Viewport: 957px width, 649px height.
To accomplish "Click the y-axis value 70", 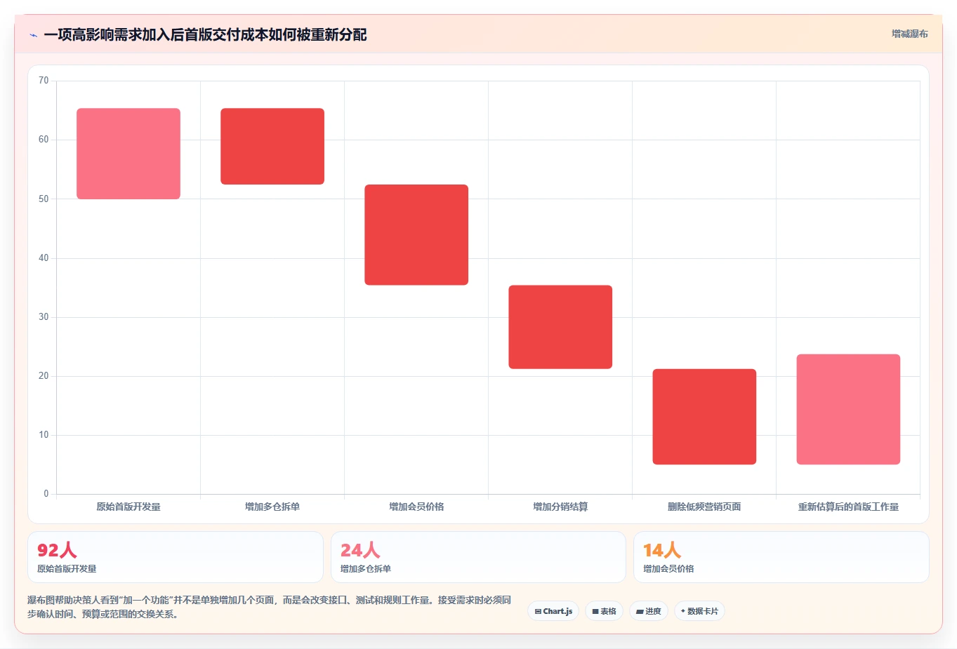I will 44,81.
